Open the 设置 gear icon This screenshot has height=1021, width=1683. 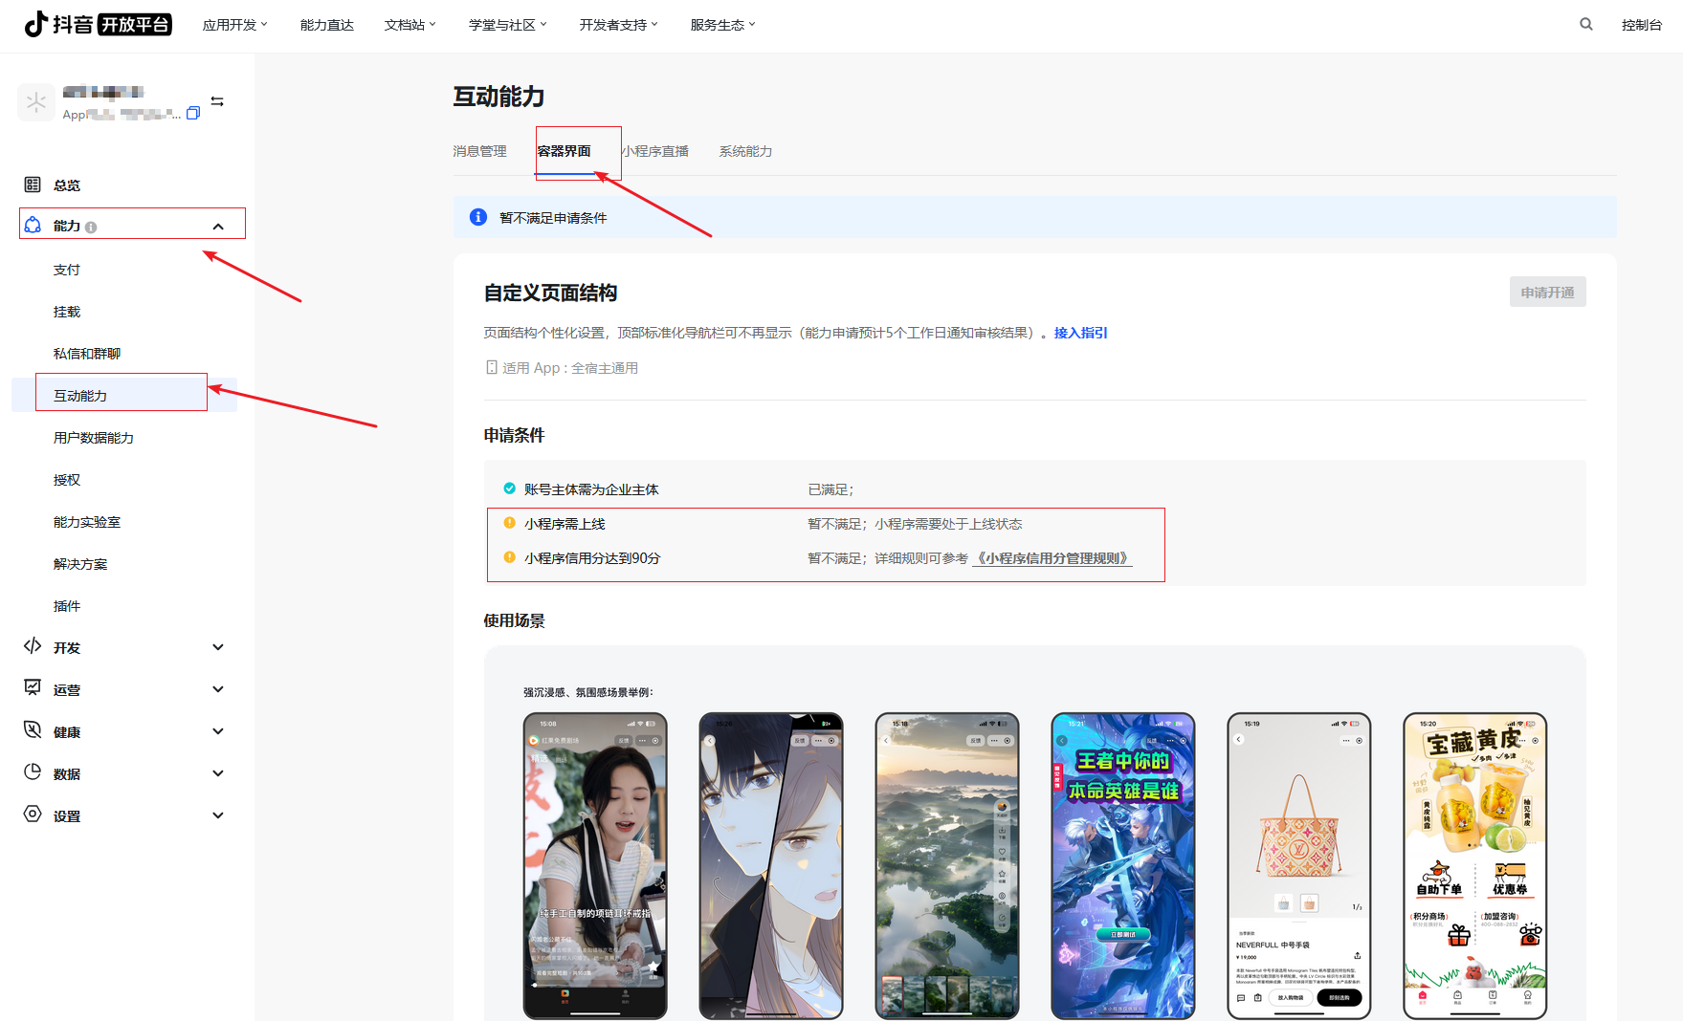pos(32,815)
